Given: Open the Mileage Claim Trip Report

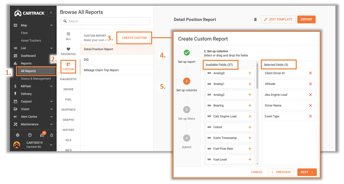Looking at the screenshot, I should pyautogui.click(x=117, y=70).
